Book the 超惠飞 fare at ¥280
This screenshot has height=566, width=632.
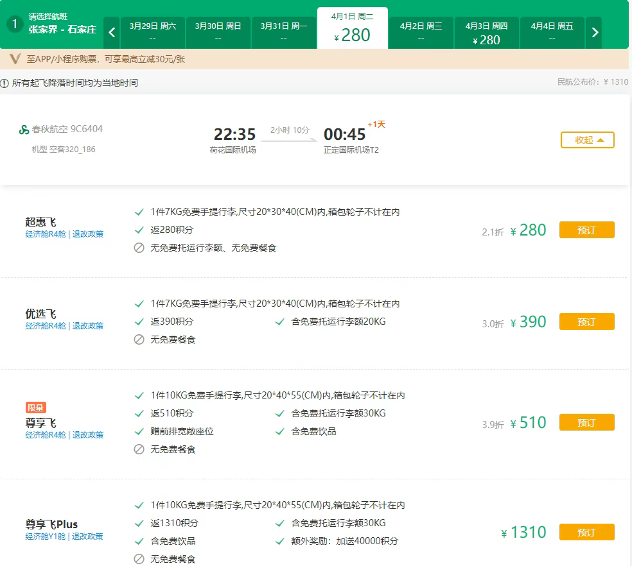pos(586,230)
